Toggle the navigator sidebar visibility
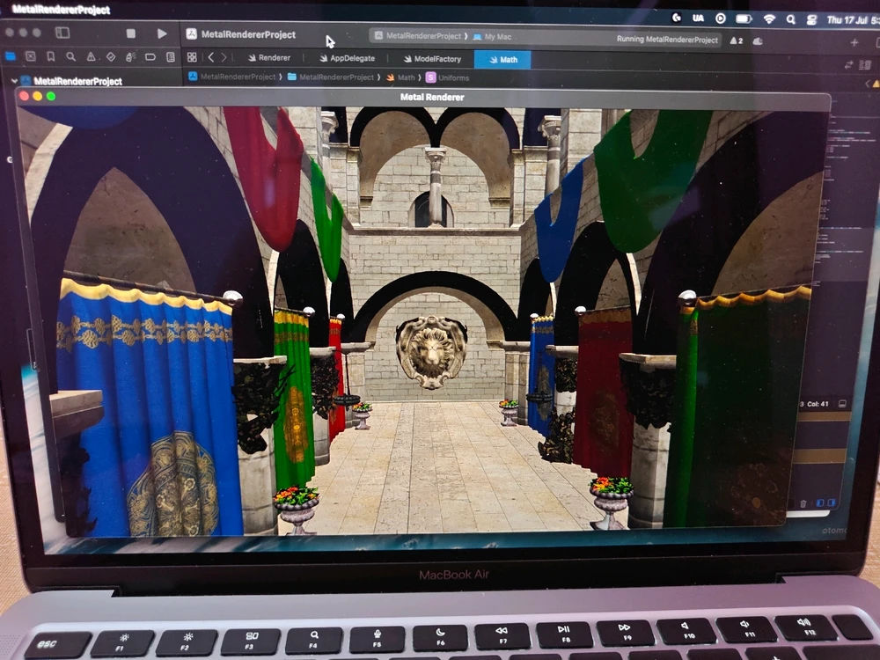The width and height of the screenshot is (880, 660). (62, 33)
